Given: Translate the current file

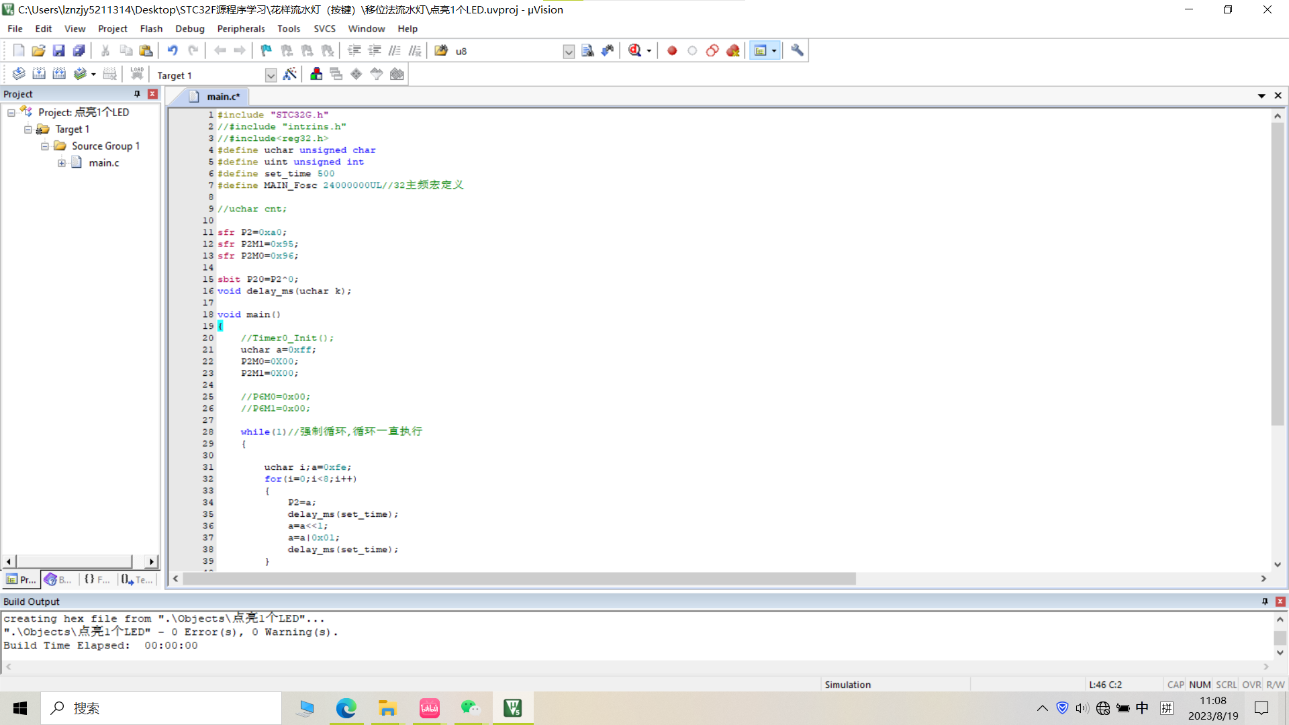Looking at the screenshot, I should [x=19, y=74].
